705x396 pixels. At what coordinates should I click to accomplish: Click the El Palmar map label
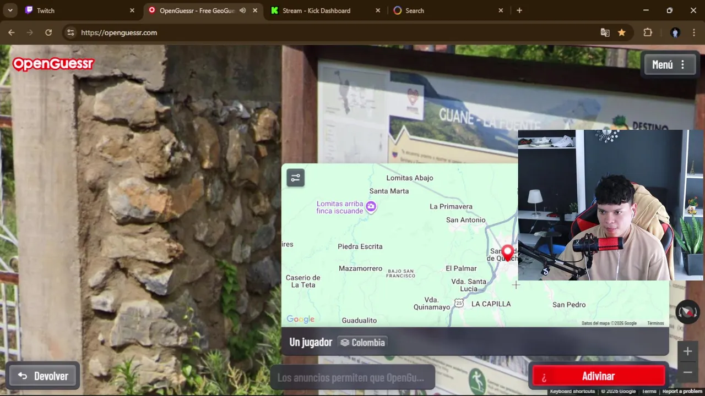click(x=461, y=268)
